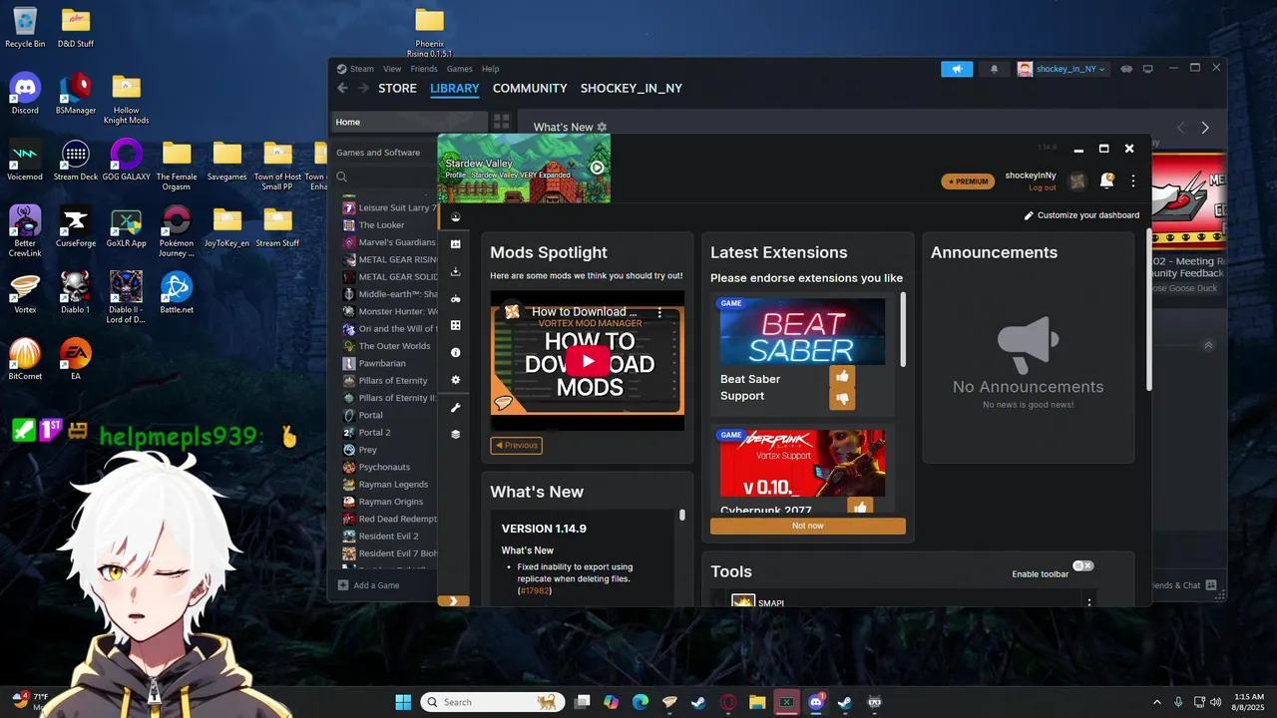Expand Vortex sidebar with orange arrow
Image resolution: width=1277 pixels, height=718 pixels.
coord(453,600)
